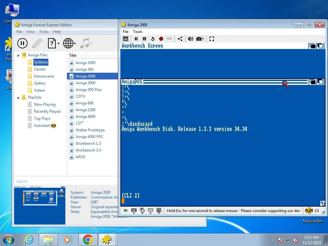
Task: Open the Recently Played playlist
Action: [x=47, y=111]
